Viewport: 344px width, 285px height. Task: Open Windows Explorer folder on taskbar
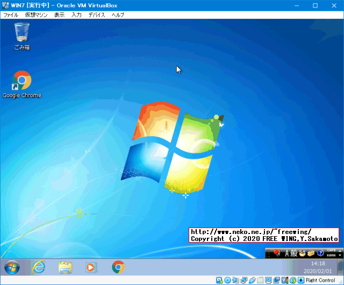65,267
